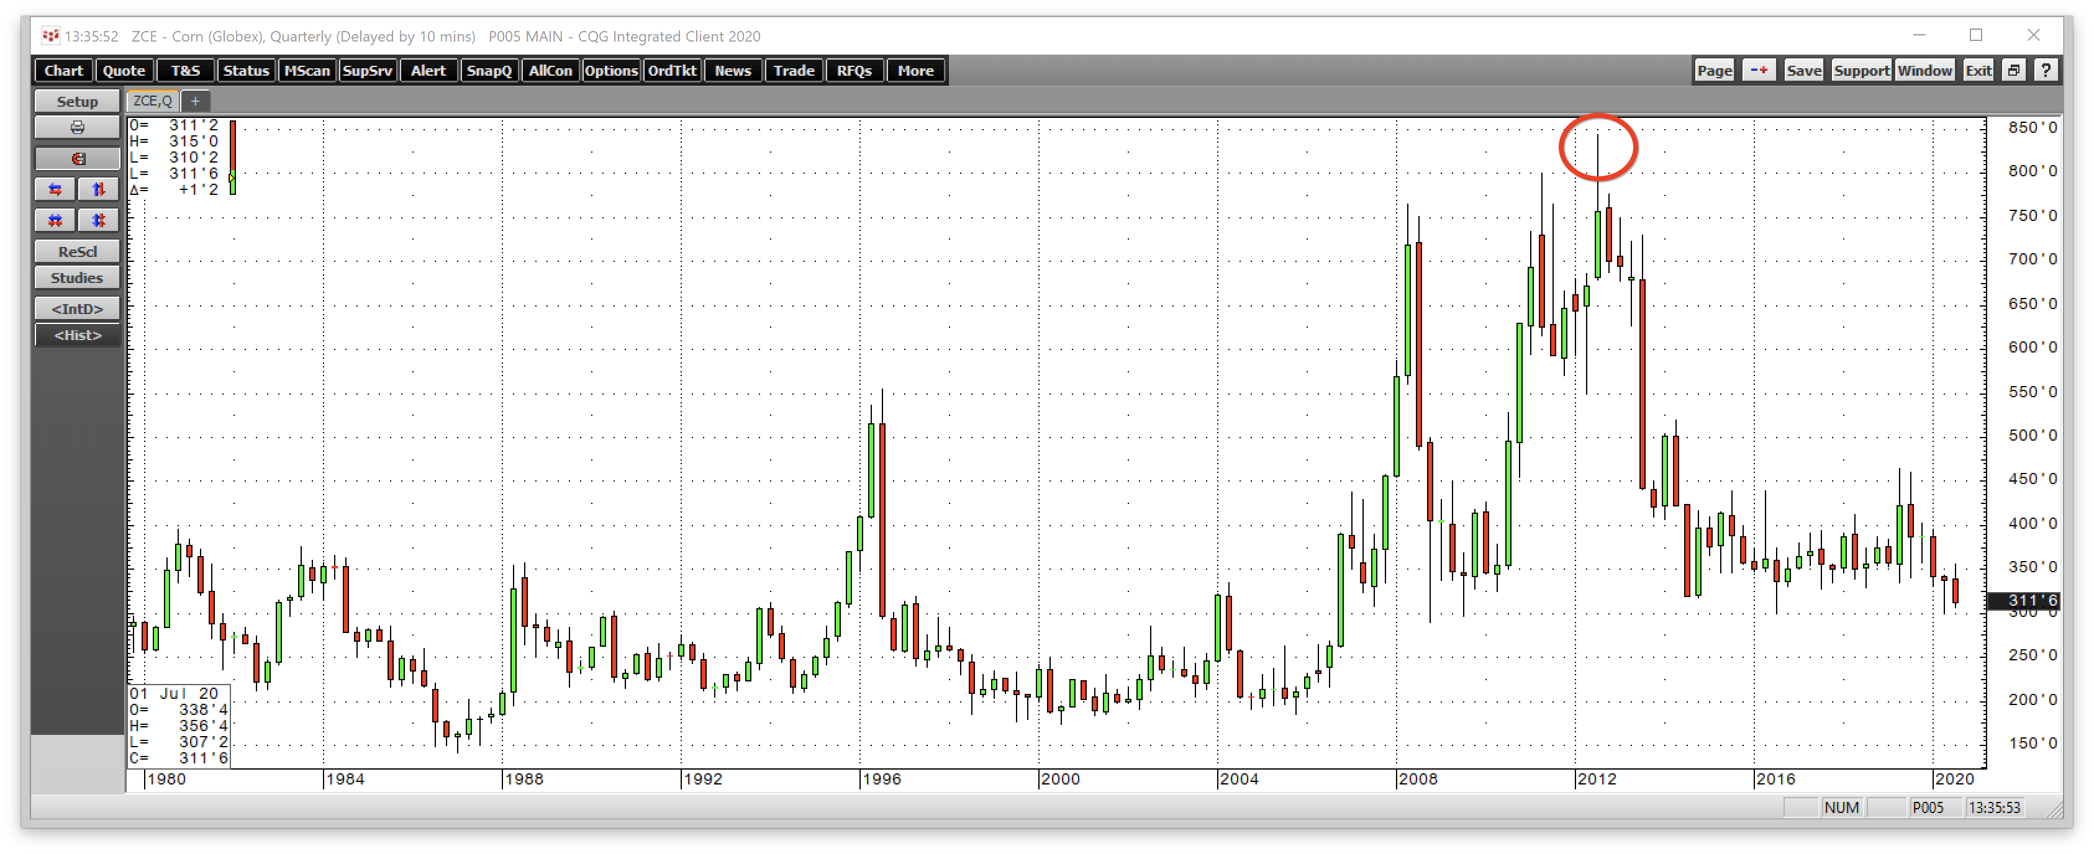Toggle the <IntD> intraday mode
2094x854 pixels.
[77, 309]
